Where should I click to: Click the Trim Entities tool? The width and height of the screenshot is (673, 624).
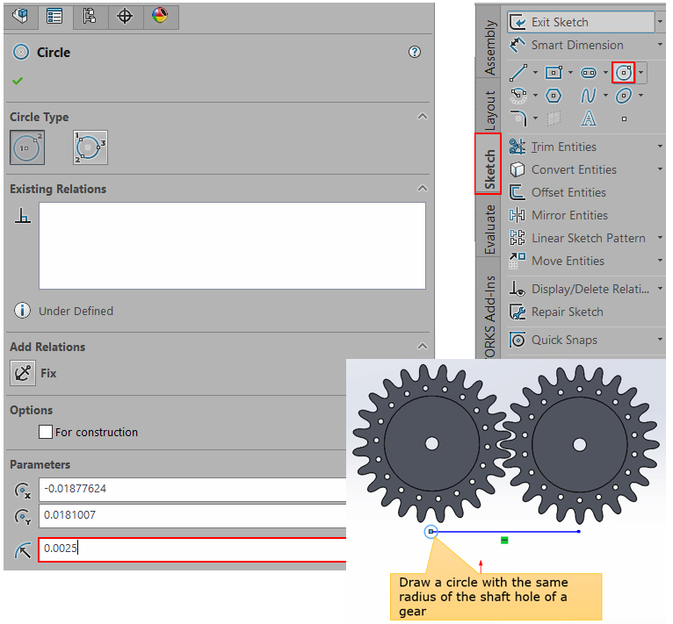point(554,147)
